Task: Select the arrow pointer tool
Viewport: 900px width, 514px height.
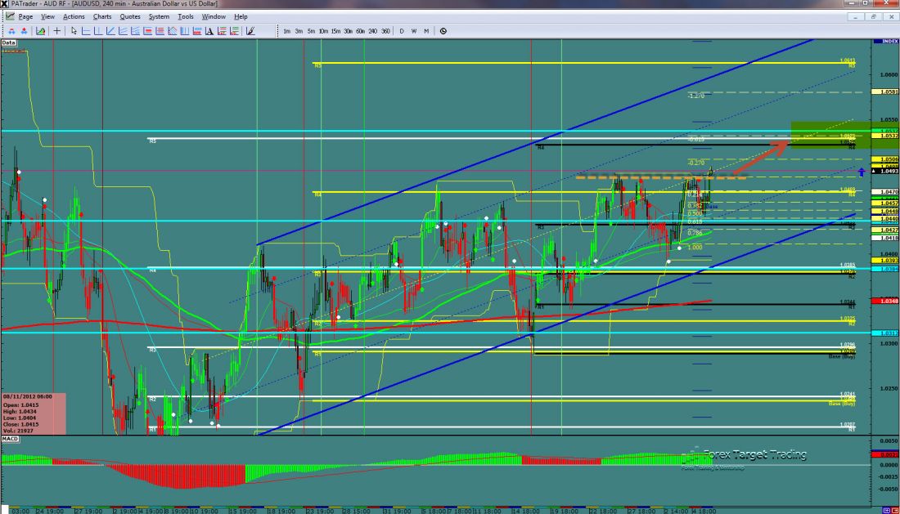Action: tap(74, 31)
